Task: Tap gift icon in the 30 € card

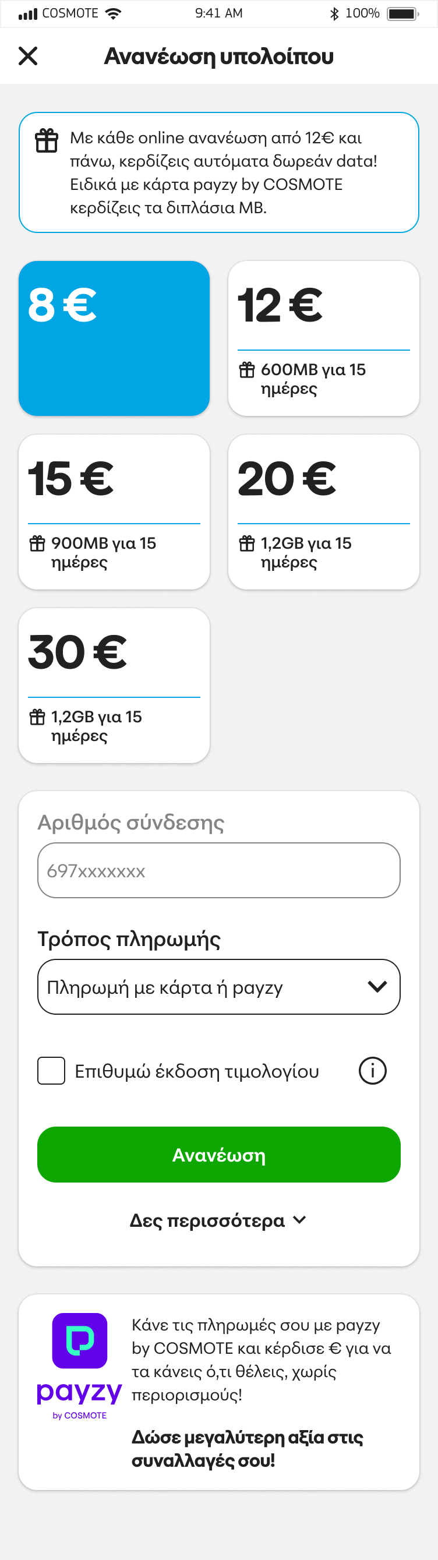Action: pos(37,717)
